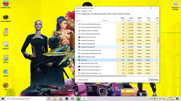
Task: Click the Usermode Font Driver Host icon
Action: (x=79, y=63)
